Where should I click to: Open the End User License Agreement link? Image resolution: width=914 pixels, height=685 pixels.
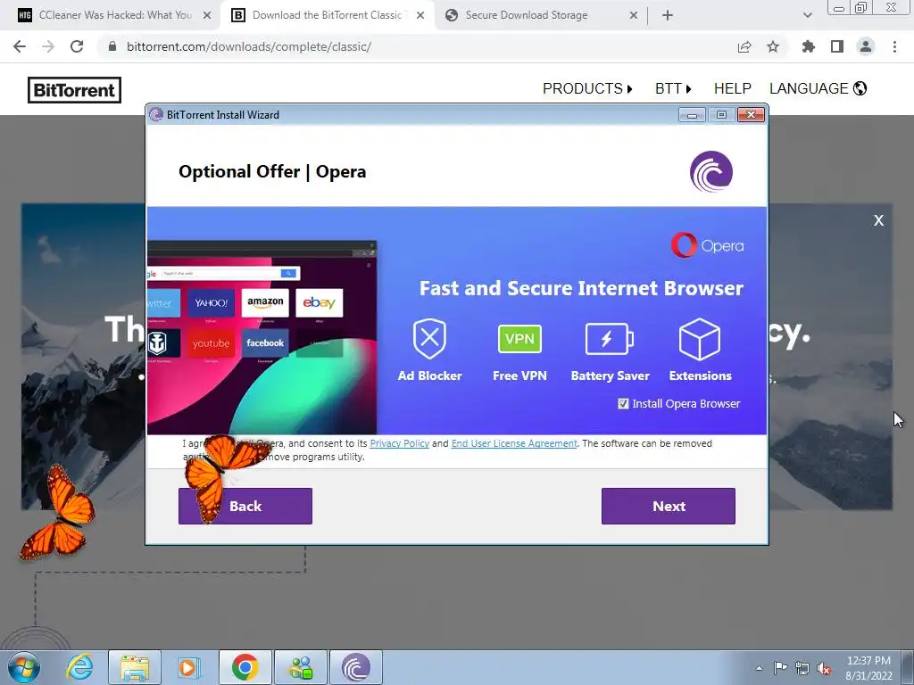tap(514, 443)
